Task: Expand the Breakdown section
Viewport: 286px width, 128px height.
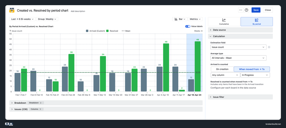Action: [106, 103]
